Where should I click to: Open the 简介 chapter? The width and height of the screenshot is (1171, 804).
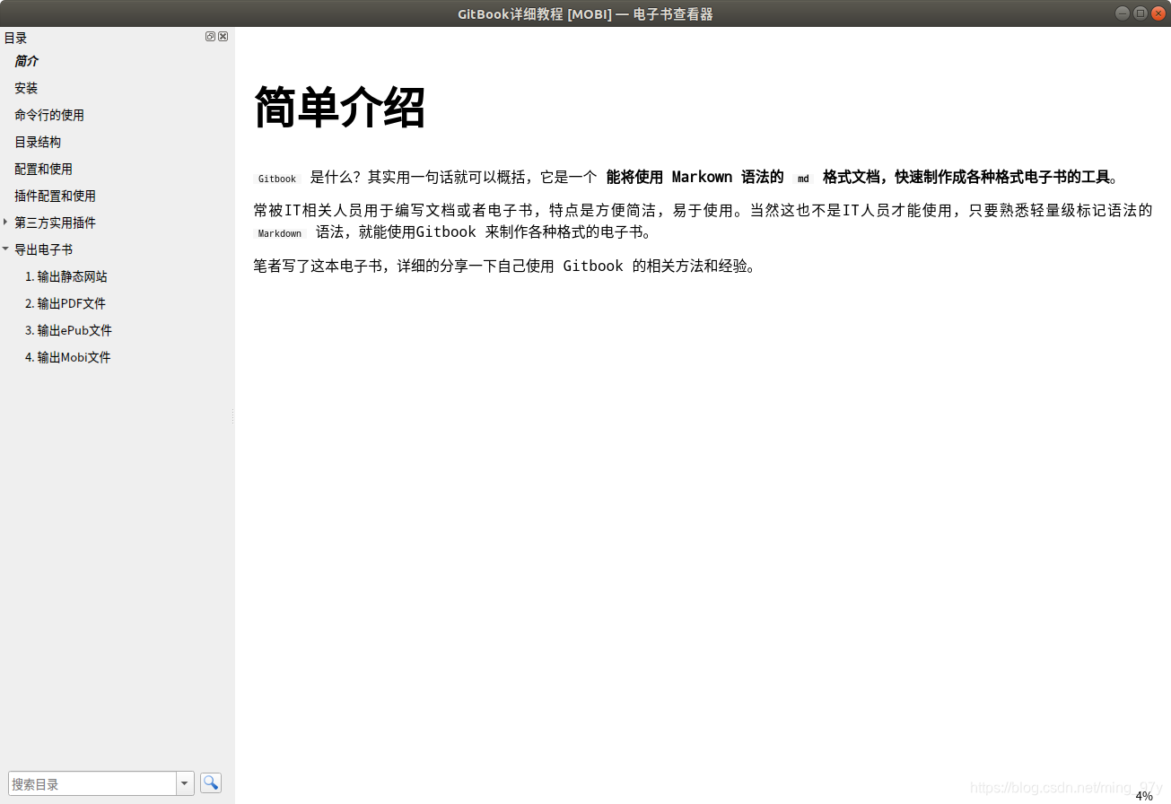(x=27, y=61)
